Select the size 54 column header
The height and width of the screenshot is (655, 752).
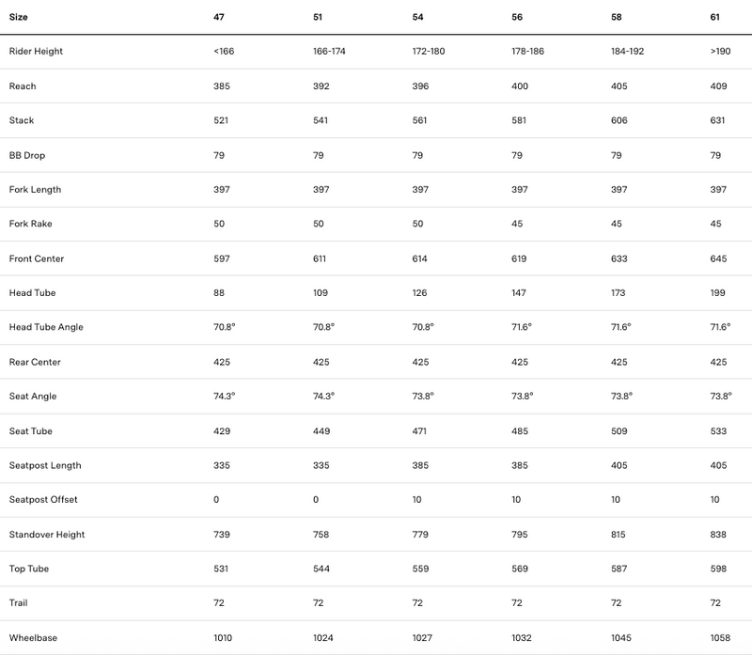pyautogui.click(x=417, y=17)
